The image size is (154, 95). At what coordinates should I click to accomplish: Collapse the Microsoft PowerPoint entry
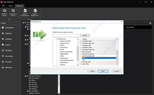(81, 54)
